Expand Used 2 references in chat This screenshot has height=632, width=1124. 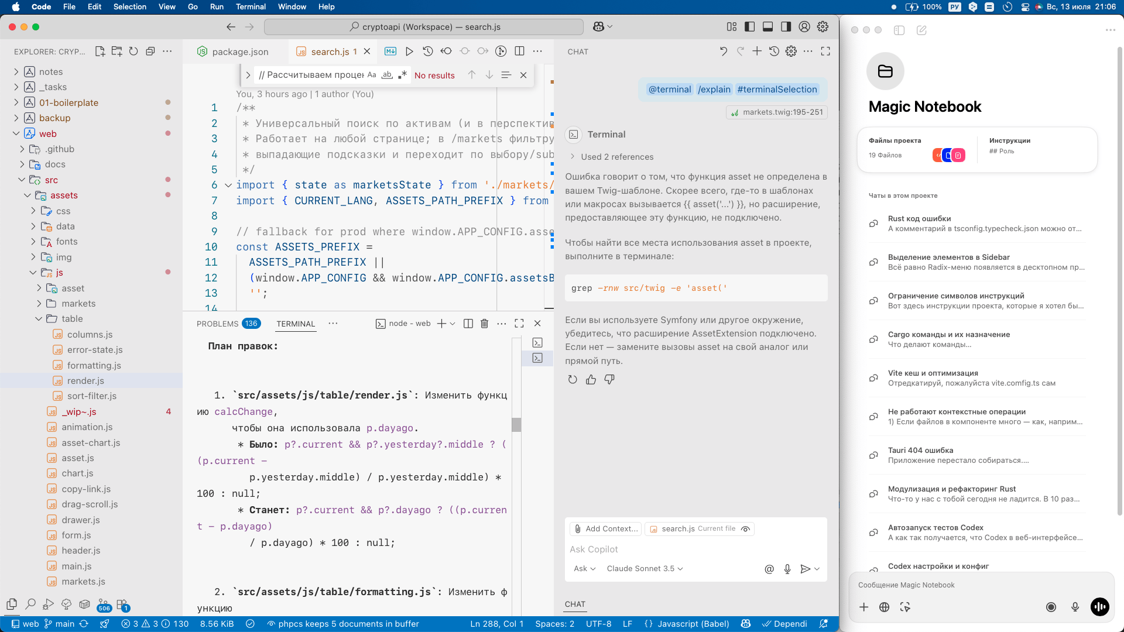(x=611, y=157)
